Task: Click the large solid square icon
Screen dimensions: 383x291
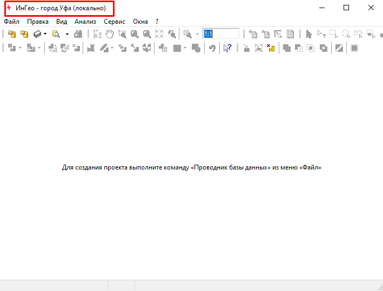Action: [x=177, y=48]
